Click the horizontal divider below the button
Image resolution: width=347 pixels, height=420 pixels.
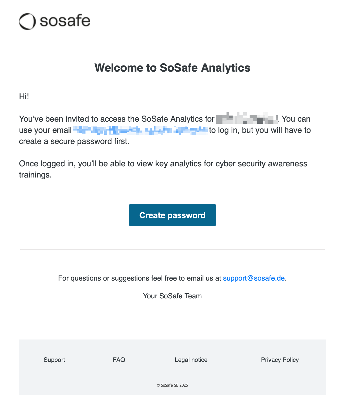pos(172,249)
